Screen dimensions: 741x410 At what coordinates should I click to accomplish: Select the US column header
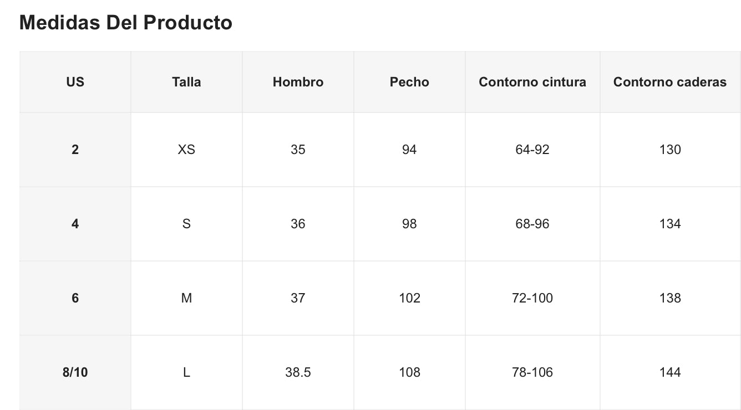75,82
